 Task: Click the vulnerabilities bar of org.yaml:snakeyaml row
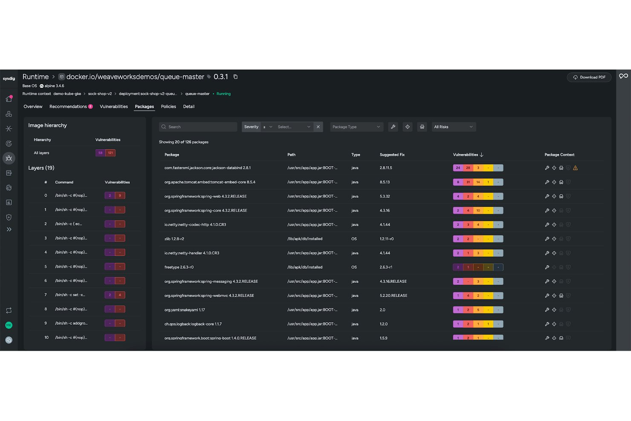click(x=478, y=310)
